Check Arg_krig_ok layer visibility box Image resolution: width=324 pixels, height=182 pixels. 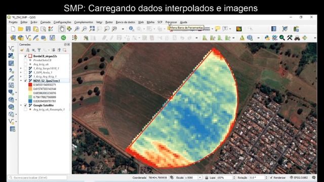click(x=25, y=64)
